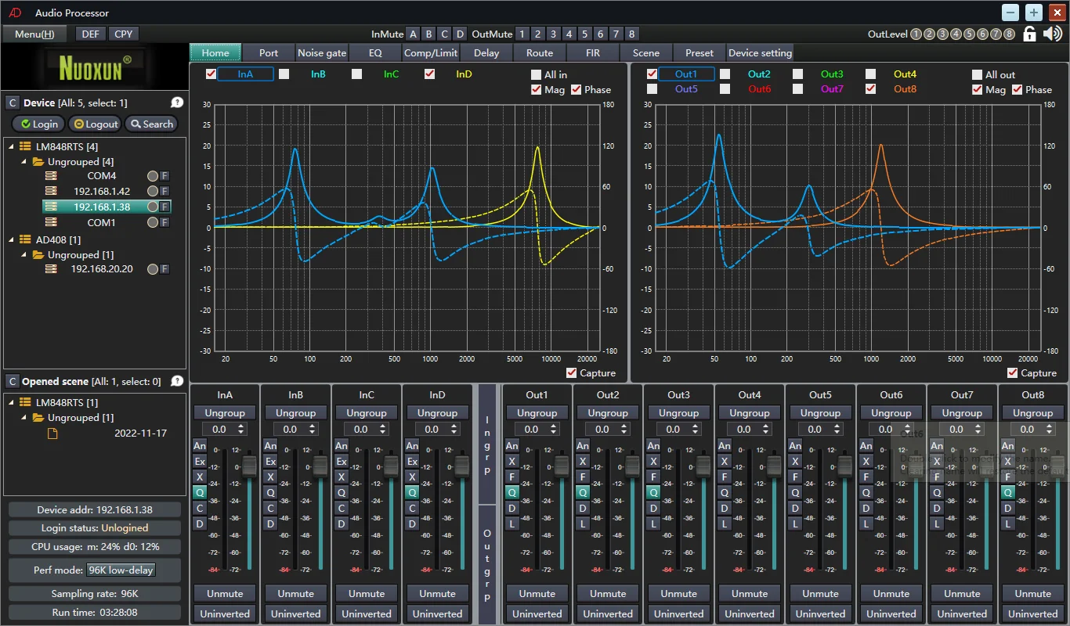Image resolution: width=1070 pixels, height=626 pixels.
Task: Click the Unmute button on InA
Action: point(225,593)
